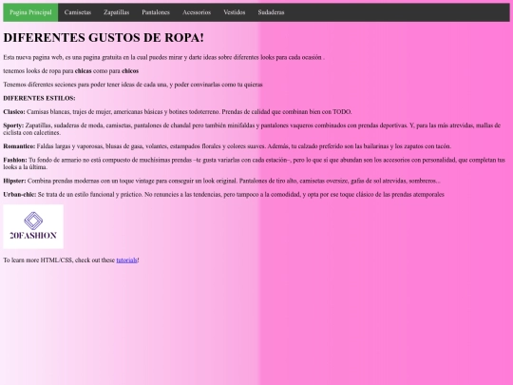Navigate to Vestidos
This screenshot has height=385, width=513.
(x=235, y=12)
